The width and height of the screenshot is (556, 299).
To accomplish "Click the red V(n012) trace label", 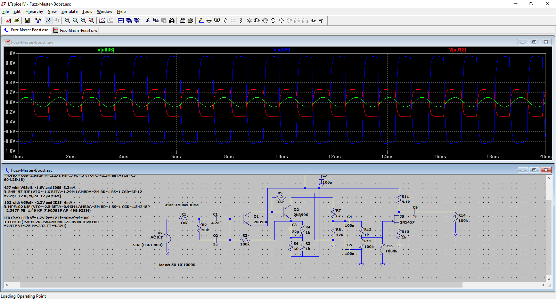I will pos(457,50).
